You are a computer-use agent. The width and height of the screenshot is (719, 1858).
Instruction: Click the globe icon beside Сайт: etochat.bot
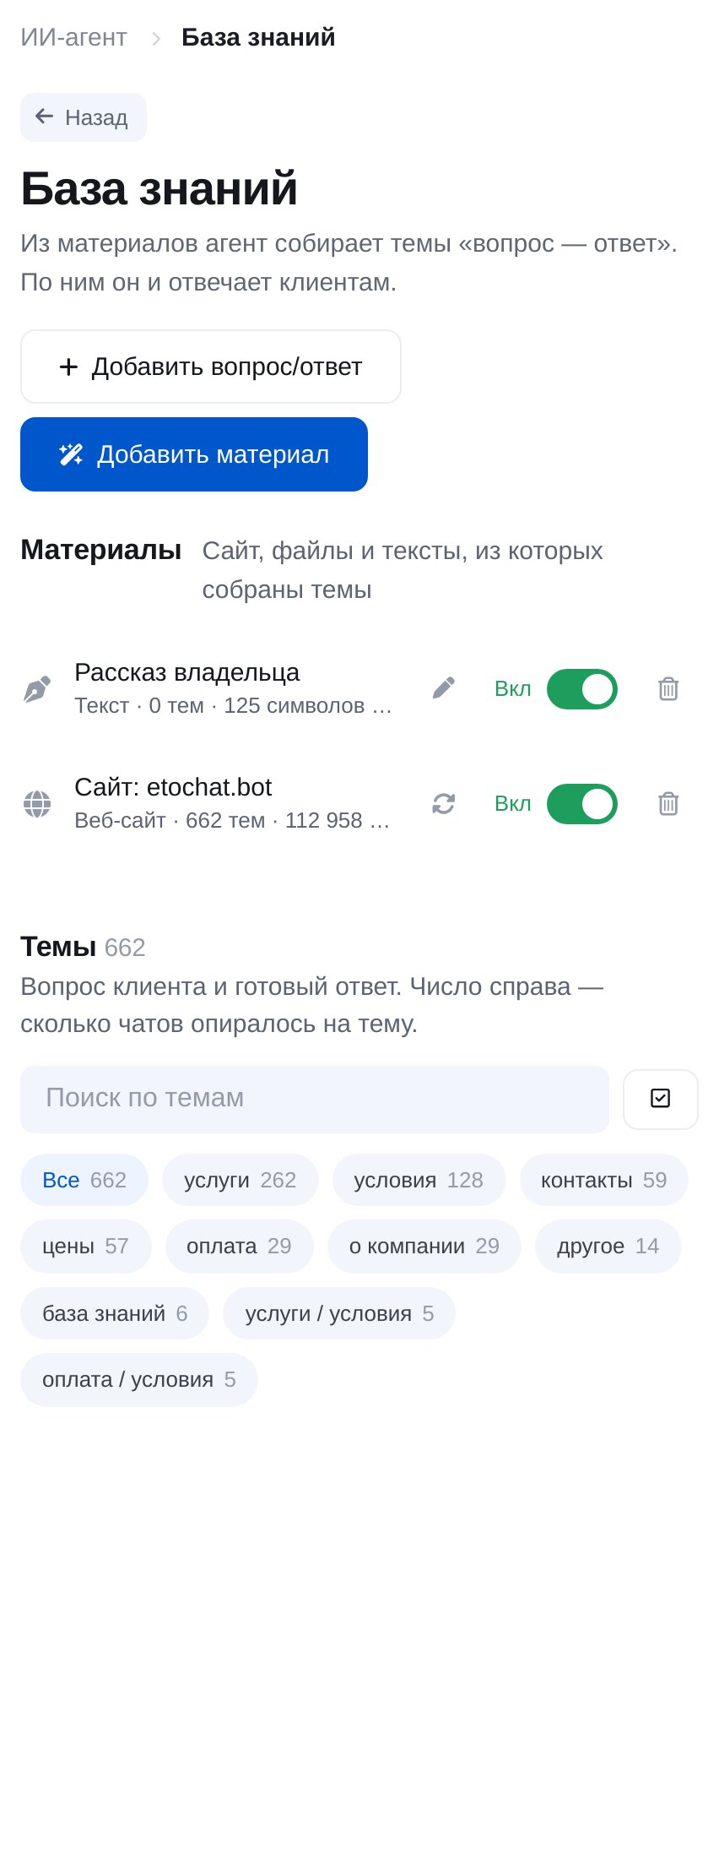(37, 804)
